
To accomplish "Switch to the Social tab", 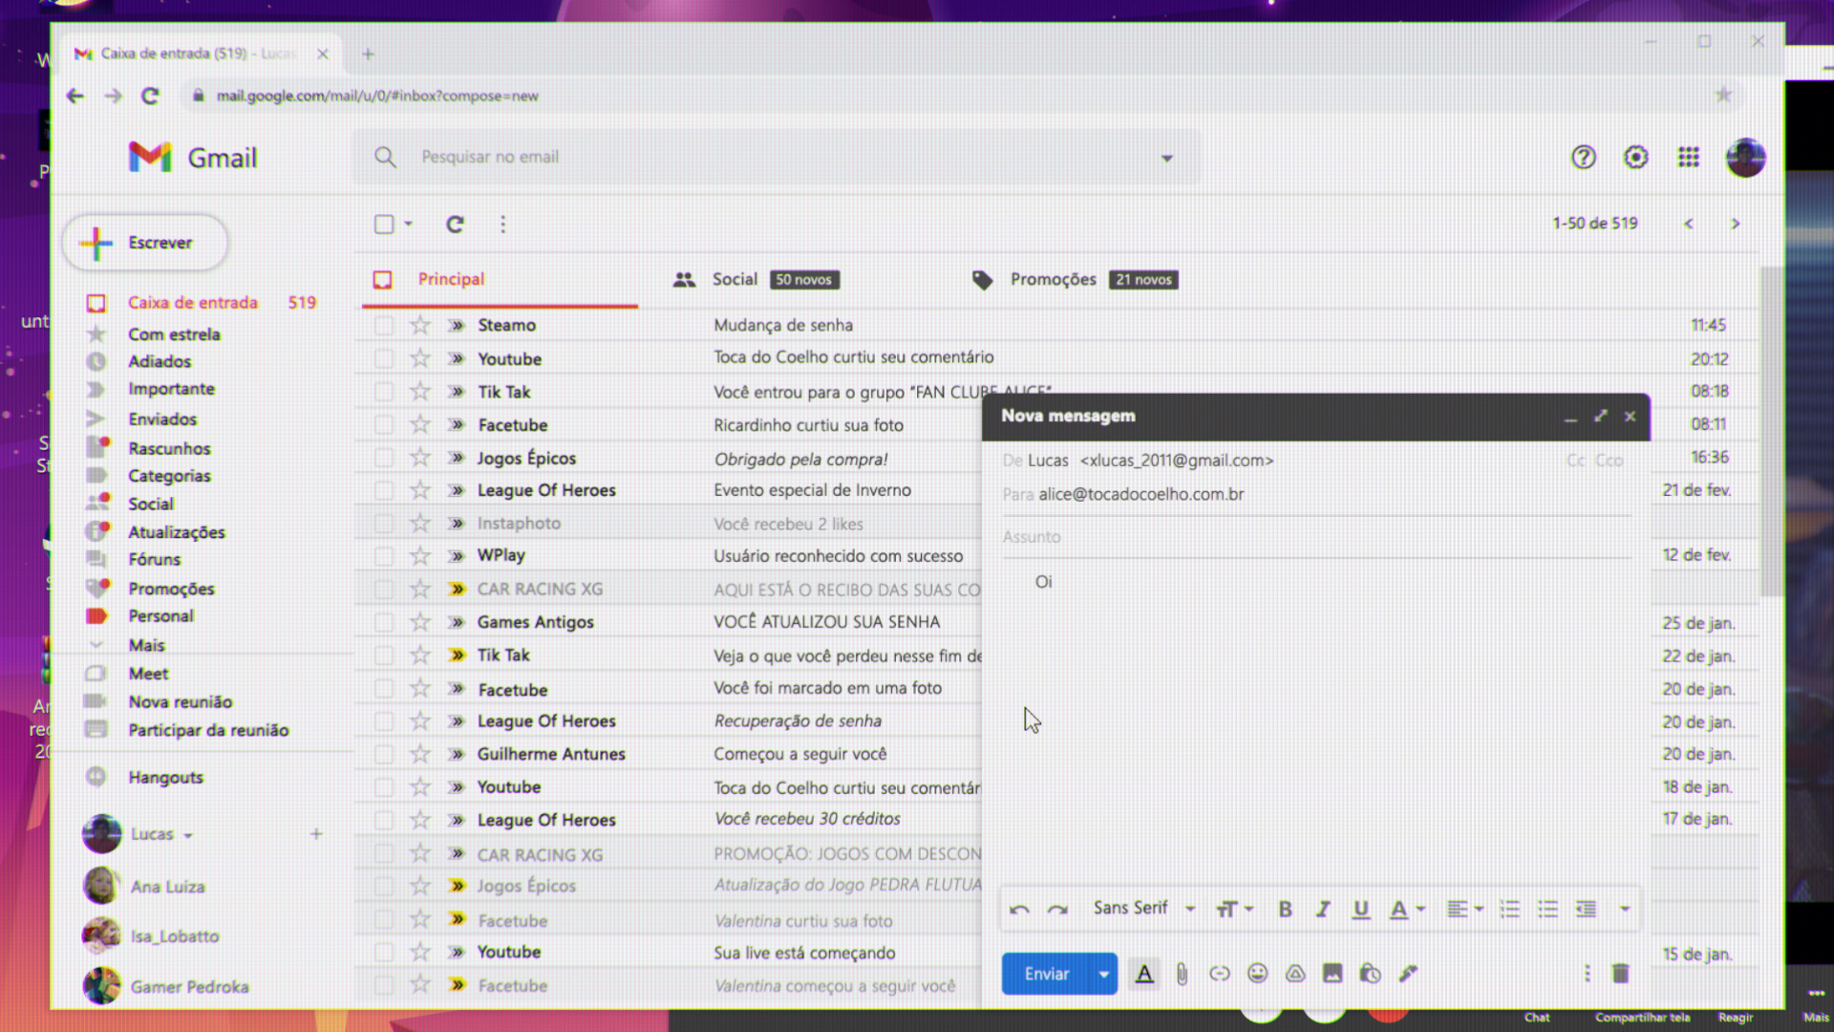I will (734, 279).
